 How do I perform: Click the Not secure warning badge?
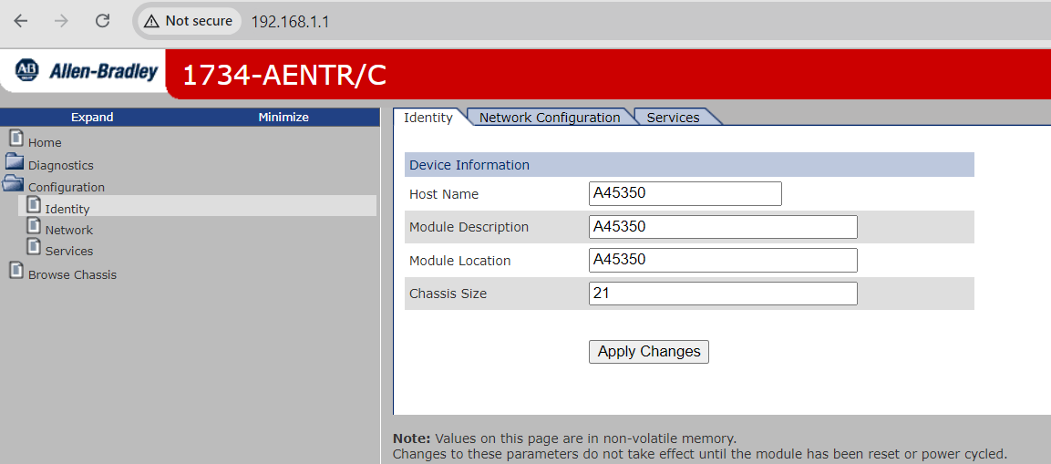(x=189, y=21)
